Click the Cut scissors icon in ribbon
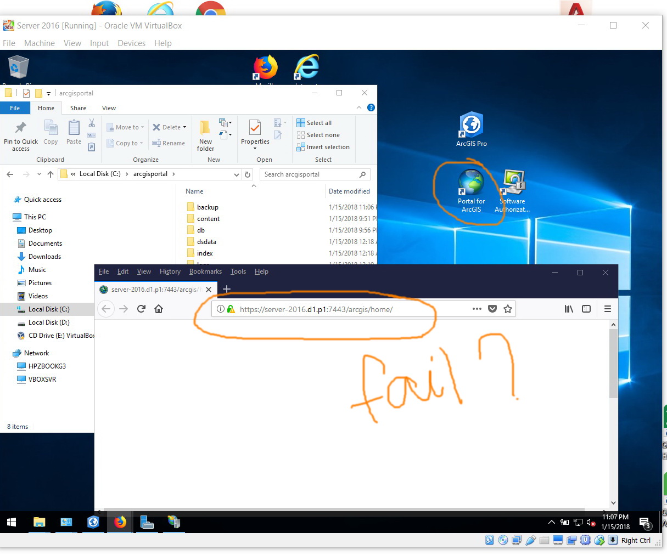This screenshot has width=667, height=555. 92,123
